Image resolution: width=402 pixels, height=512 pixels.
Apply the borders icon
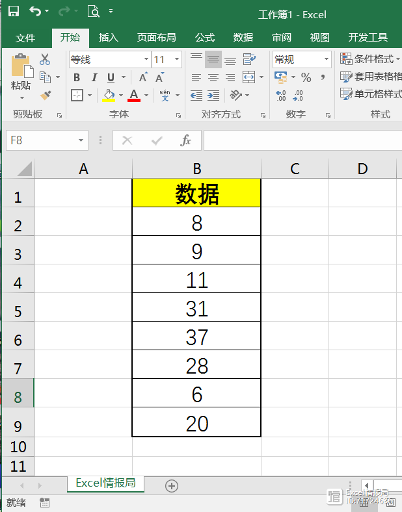pos(77,96)
